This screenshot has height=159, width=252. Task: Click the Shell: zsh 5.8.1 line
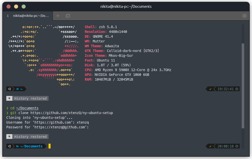(x=101, y=27)
